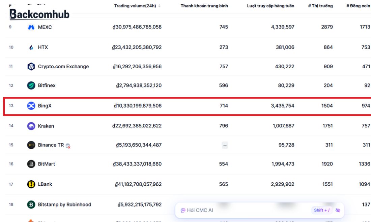The height and width of the screenshot is (222, 371).
Task: Click the Binance TR logo icon
Action: pos(31,145)
